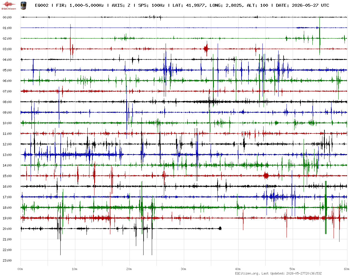Click the red burst event on 15:00 trace
The height and width of the screenshot is (276, 353).
266,176
